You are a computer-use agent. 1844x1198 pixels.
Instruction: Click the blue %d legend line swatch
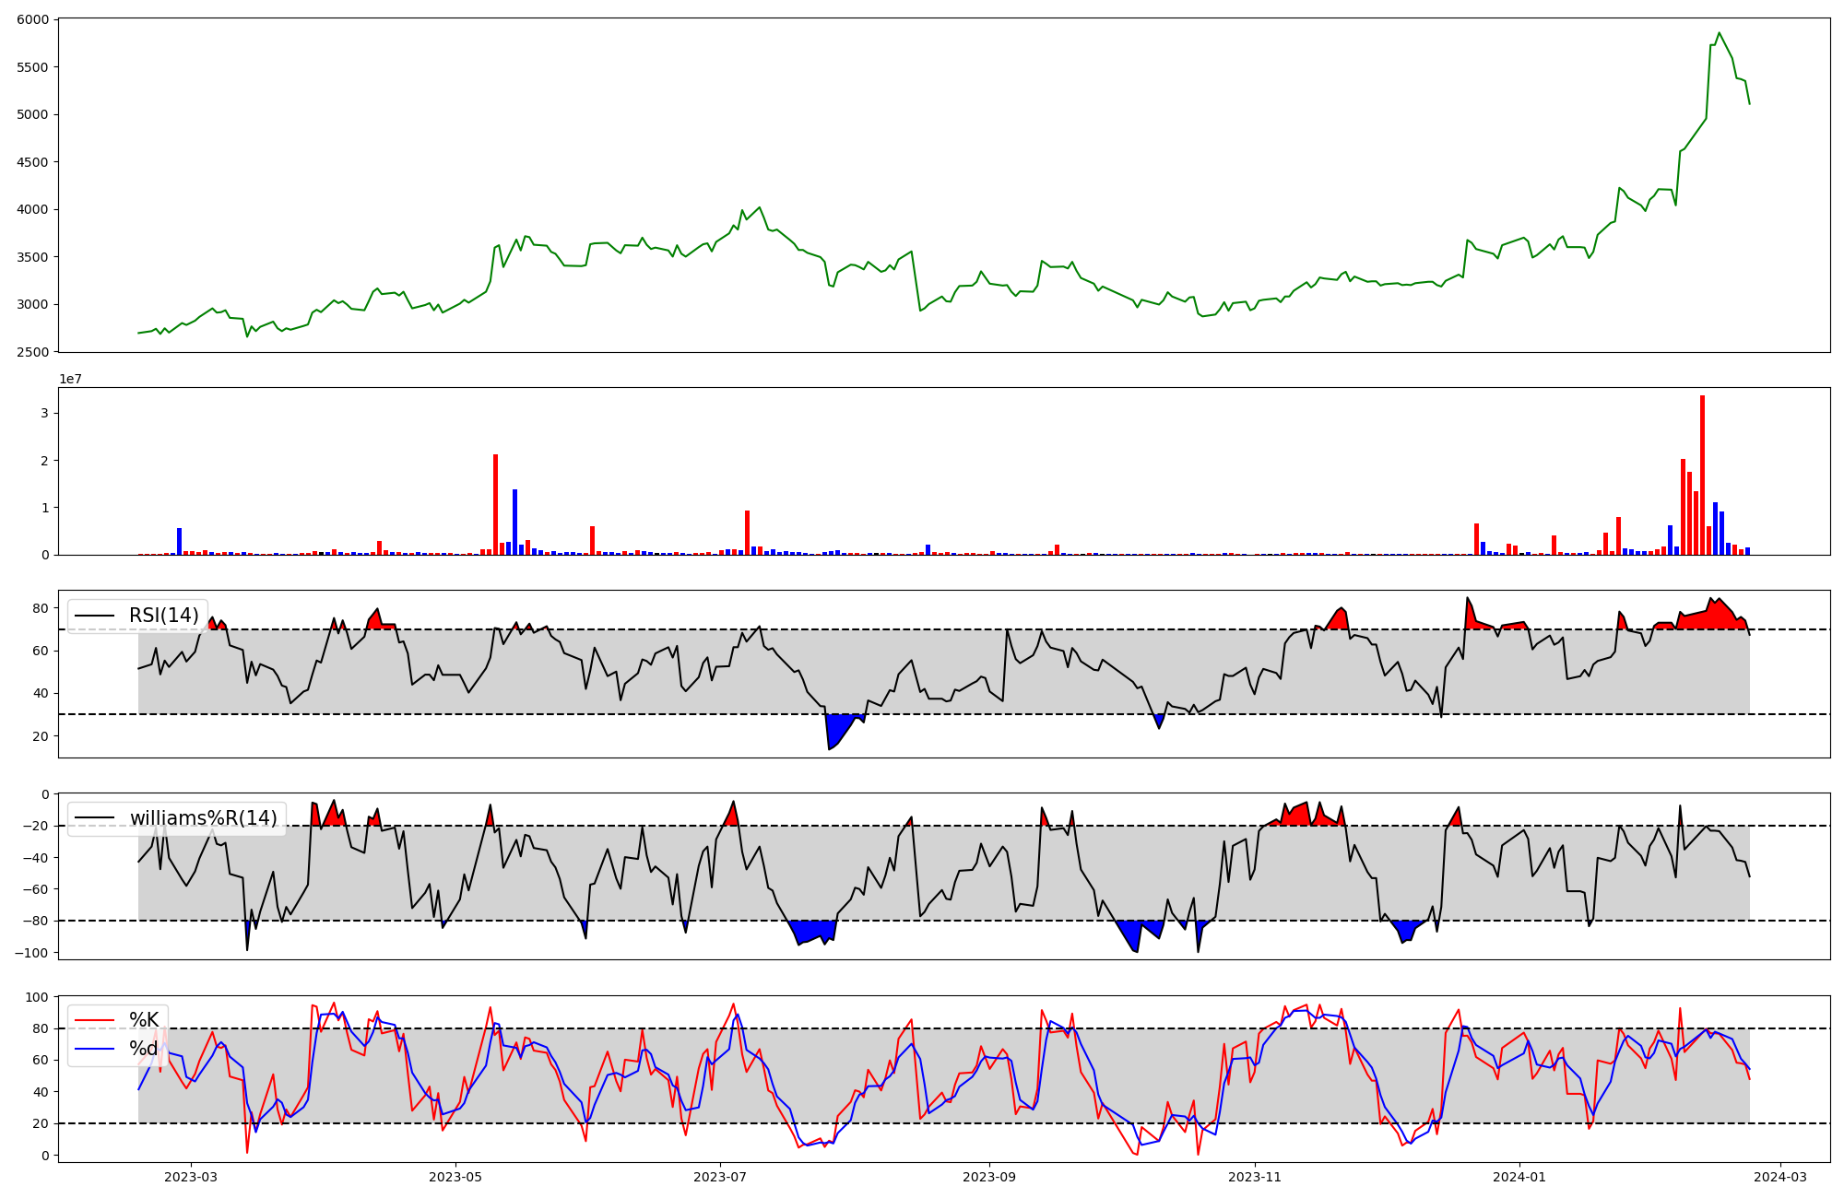click(x=94, y=1049)
